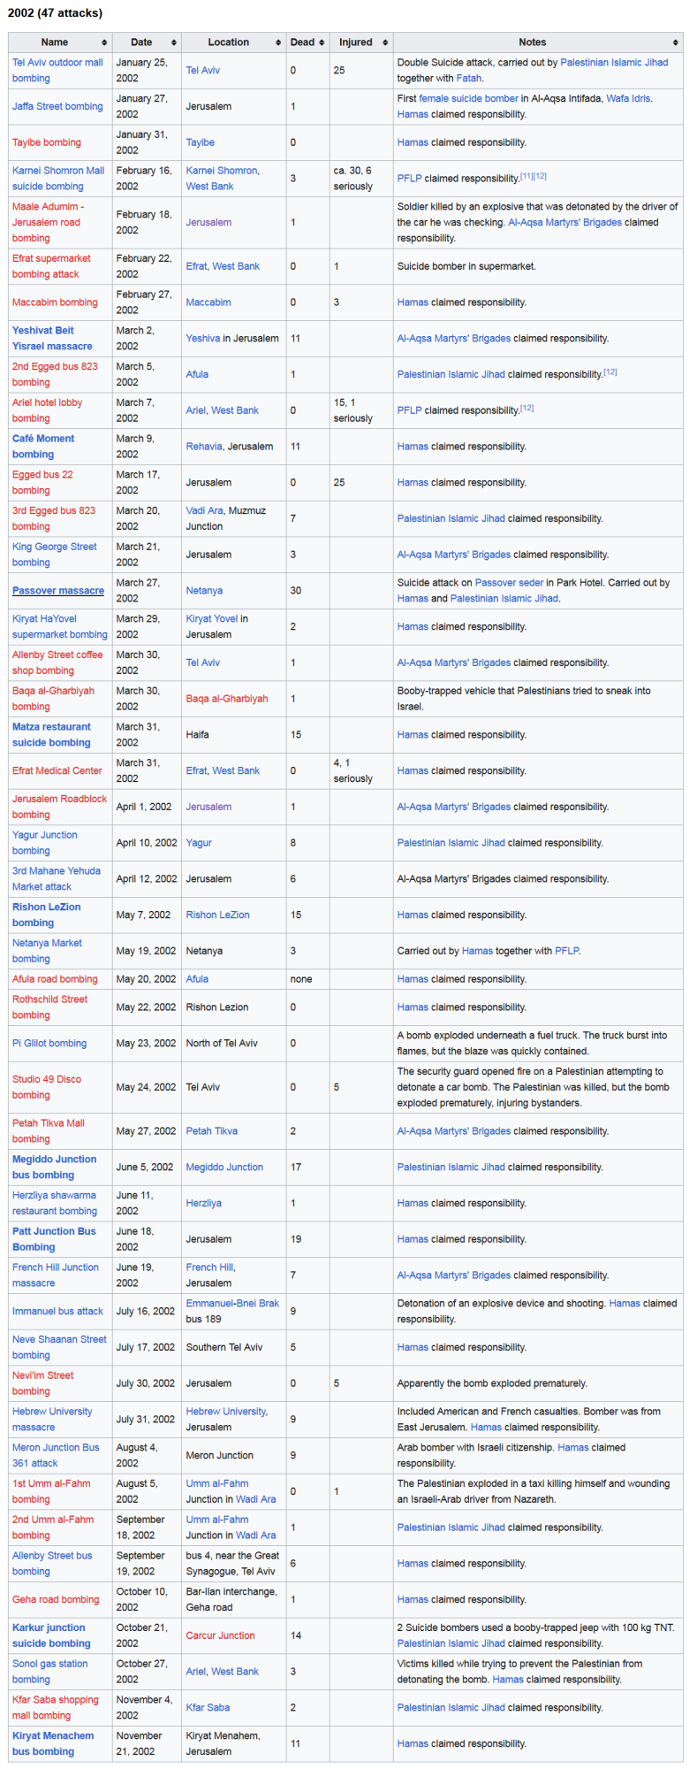Select 'June 5, 2002' date cell
The width and height of the screenshot is (697, 1769).
click(147, 1168)
